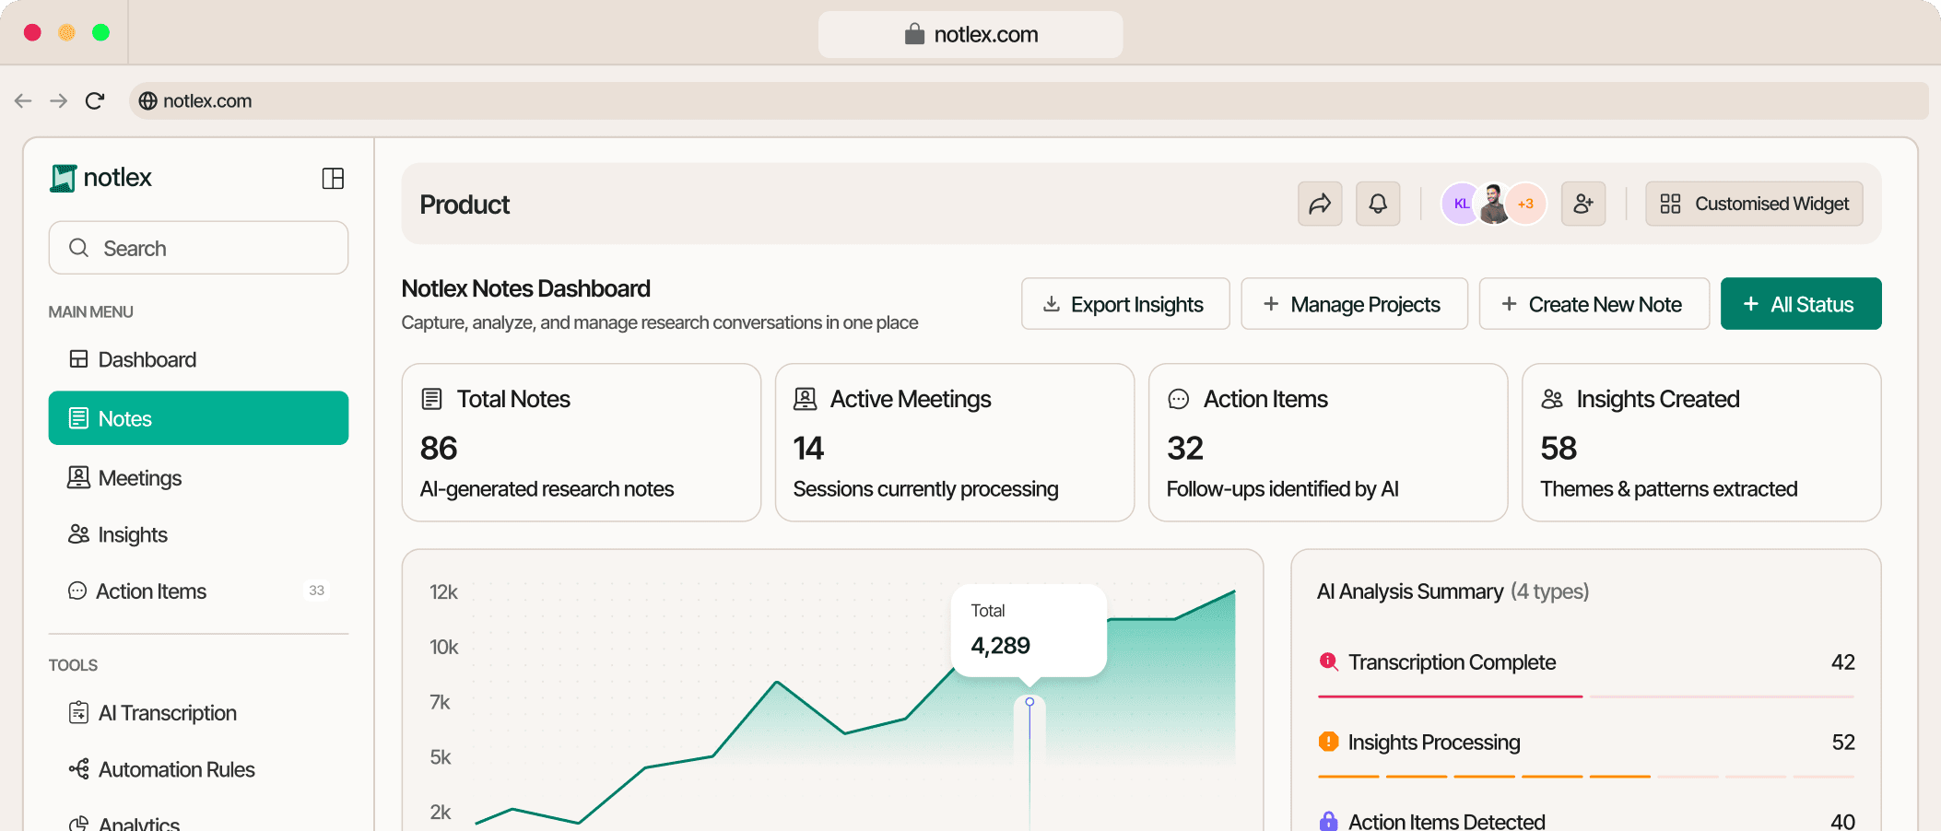This screenshot has width=1941, height=831.
Task: Click the share arrow icon
Action: point(1320,204)
